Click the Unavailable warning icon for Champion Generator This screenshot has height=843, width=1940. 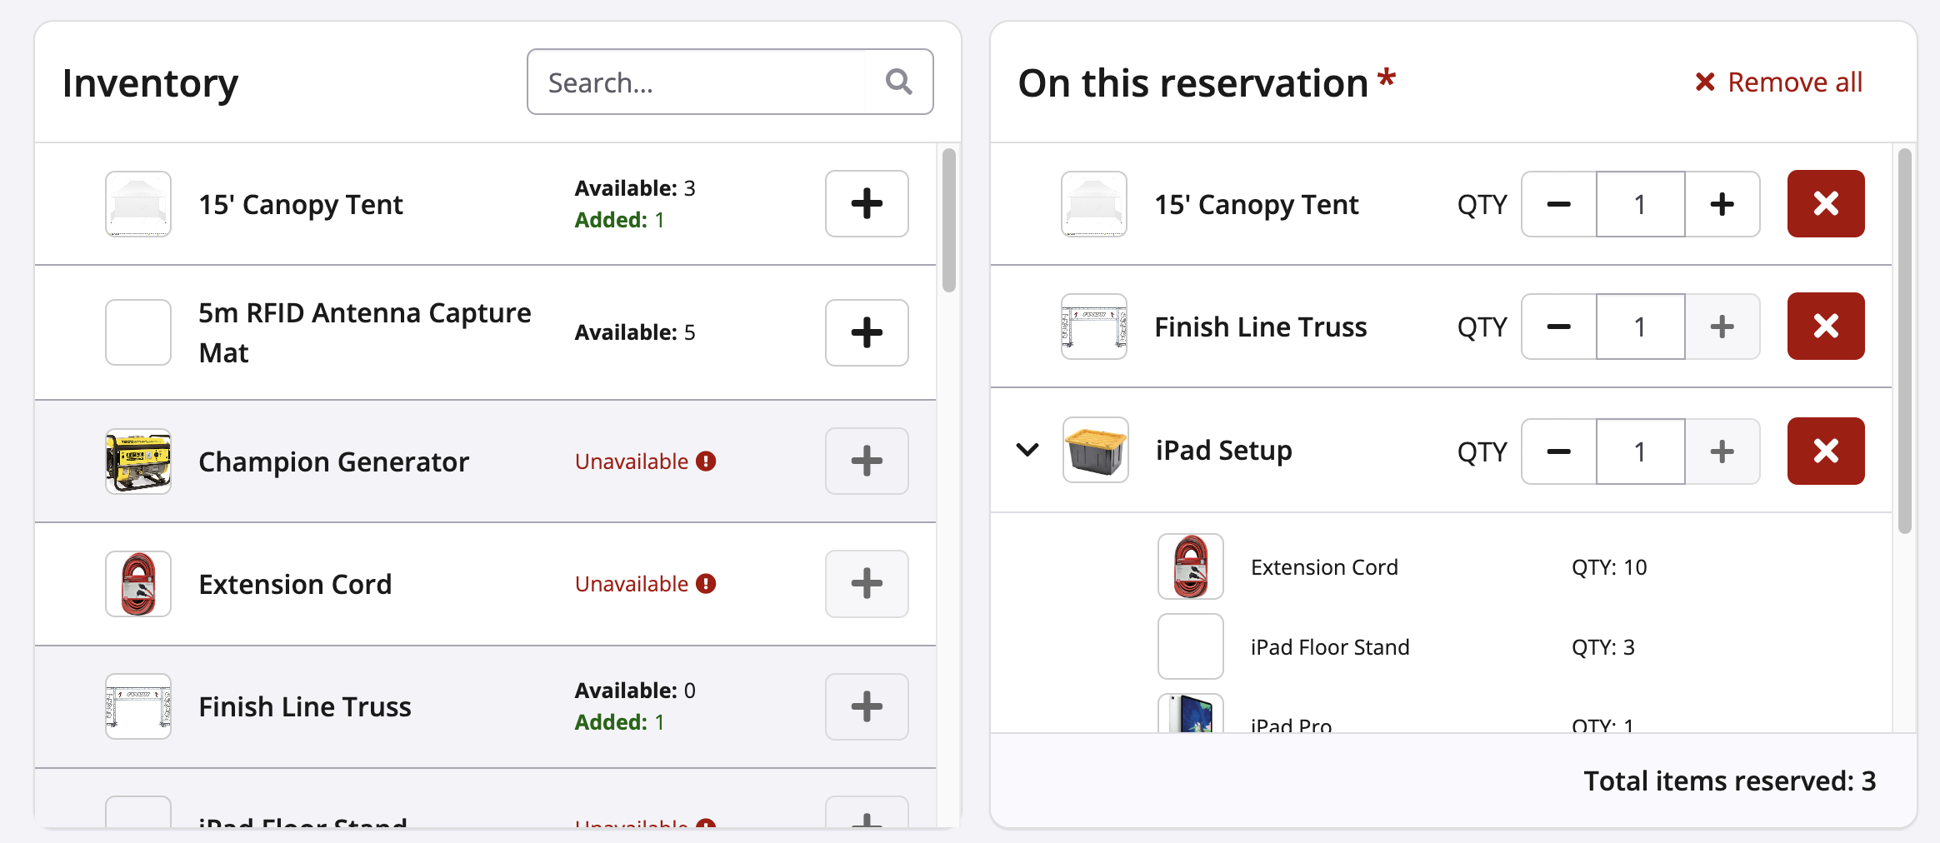point(706,461)
